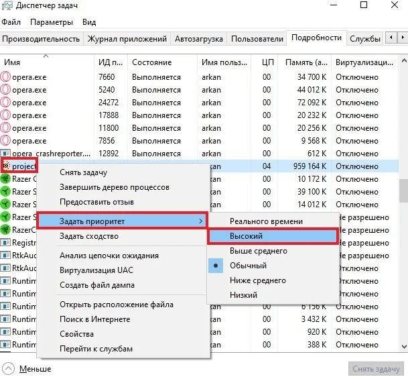The image size is (408, 383).
Task: Click the vertical scrollbar thumb
Action: coord(404,190)
